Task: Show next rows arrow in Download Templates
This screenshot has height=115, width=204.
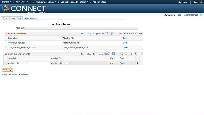Action: pyautogui.click(x=136, y=34)
